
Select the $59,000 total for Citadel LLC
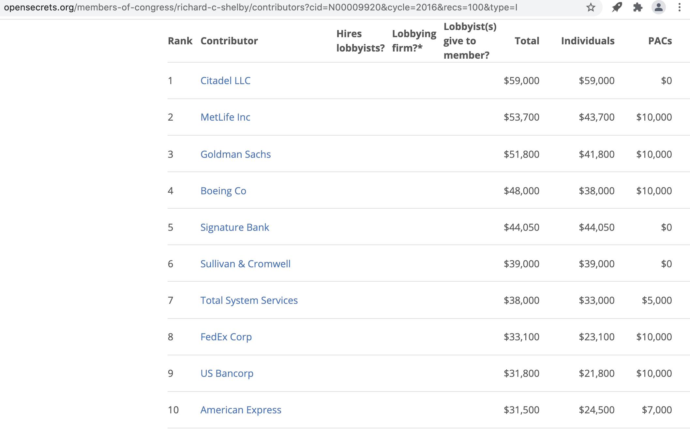pyautogui.click(x=521, y=81)
